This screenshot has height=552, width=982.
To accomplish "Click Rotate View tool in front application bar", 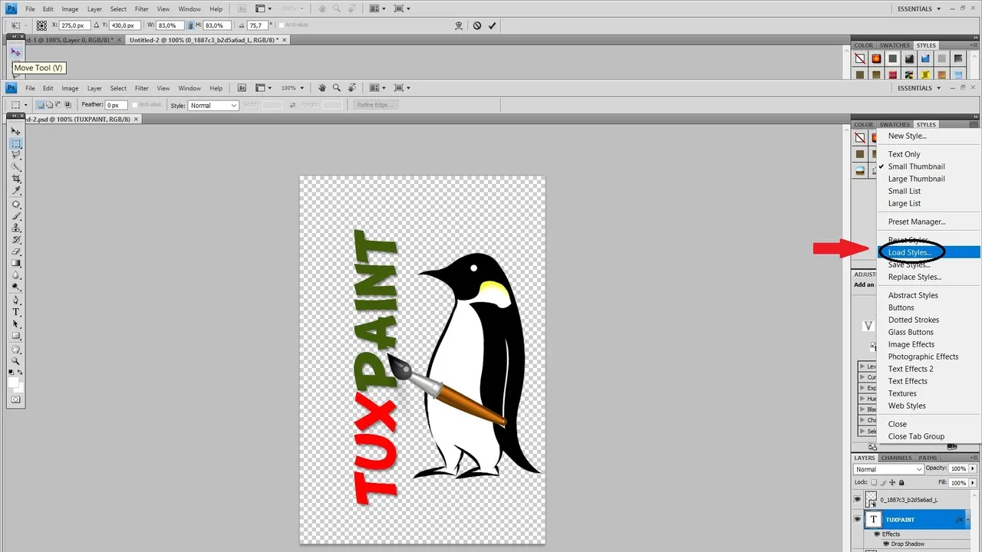I will [352, 87].
